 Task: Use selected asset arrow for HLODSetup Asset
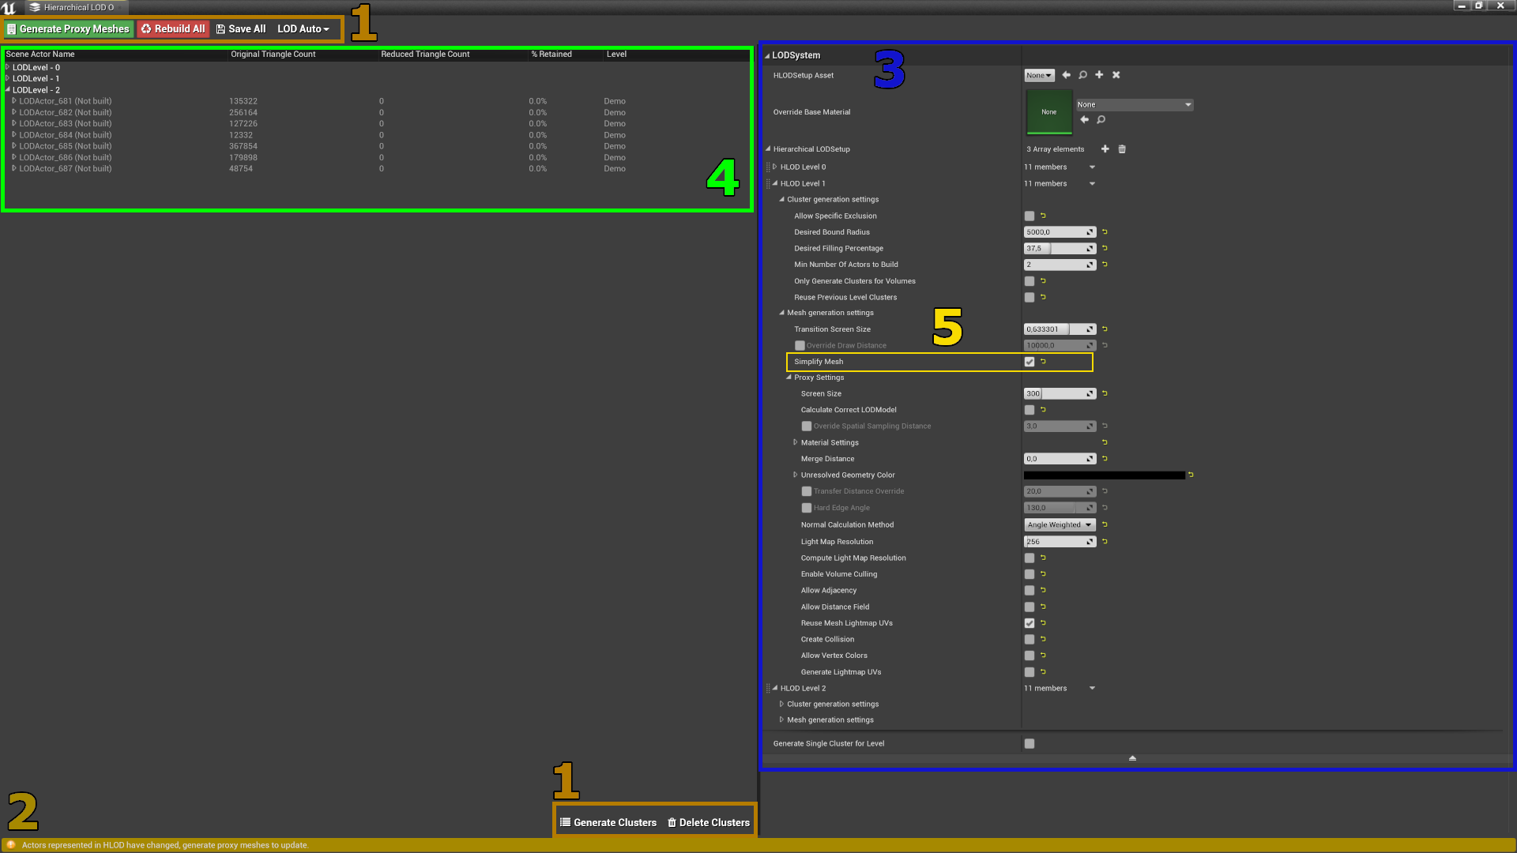[1066, 75]
